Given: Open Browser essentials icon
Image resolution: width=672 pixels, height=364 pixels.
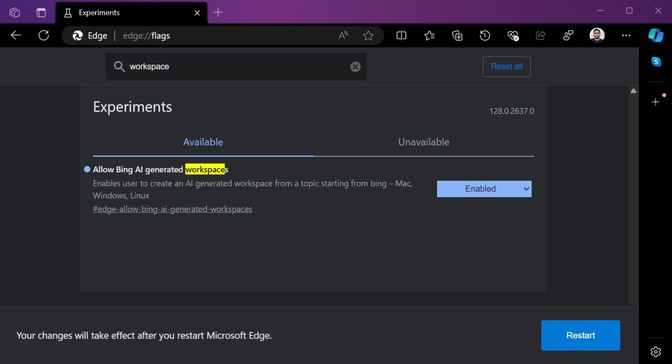Looking at the screenshot, I should (x=513, y=35).
